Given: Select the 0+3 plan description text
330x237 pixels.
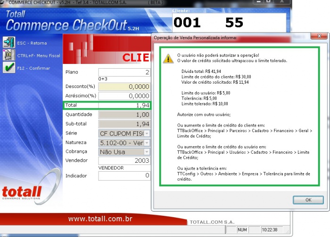Looking at the screenshot, I should (x=103, y=79).
